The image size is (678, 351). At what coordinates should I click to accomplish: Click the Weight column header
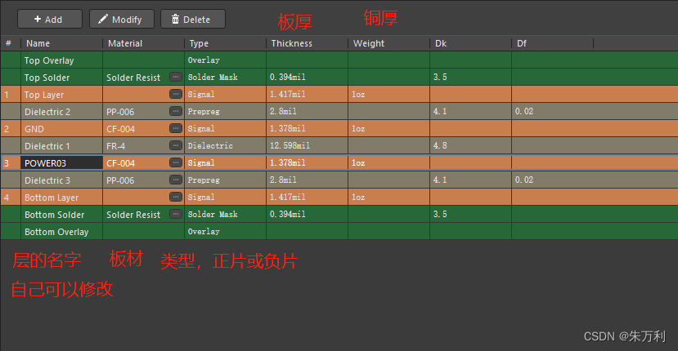[388, 43]
